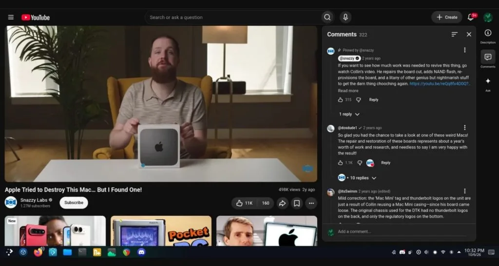The height and width of the screenshot is (266, 499).
Task: Open the @itsSwimm channel name link
Action: [347, 191]
